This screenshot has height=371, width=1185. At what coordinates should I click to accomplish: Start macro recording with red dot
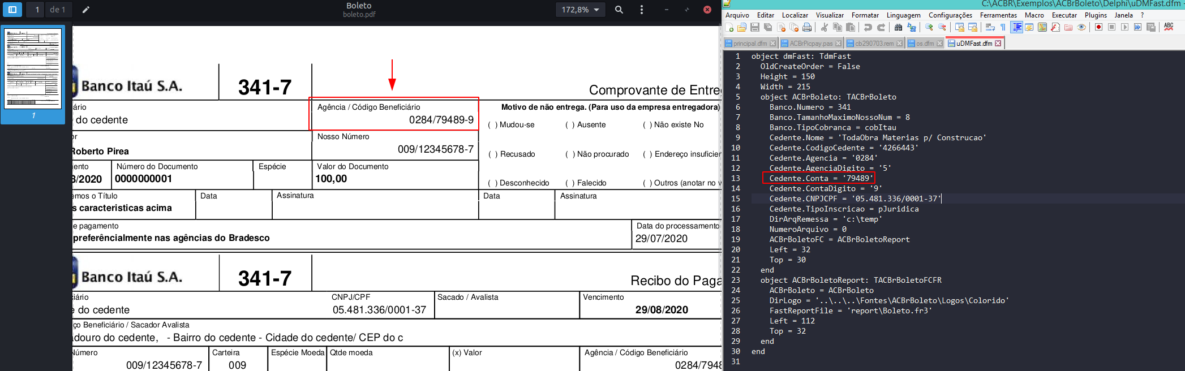click(1098, 27)
